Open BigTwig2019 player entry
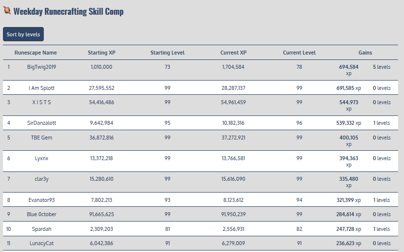The image size is (404, 252). (x=41, y=67)
